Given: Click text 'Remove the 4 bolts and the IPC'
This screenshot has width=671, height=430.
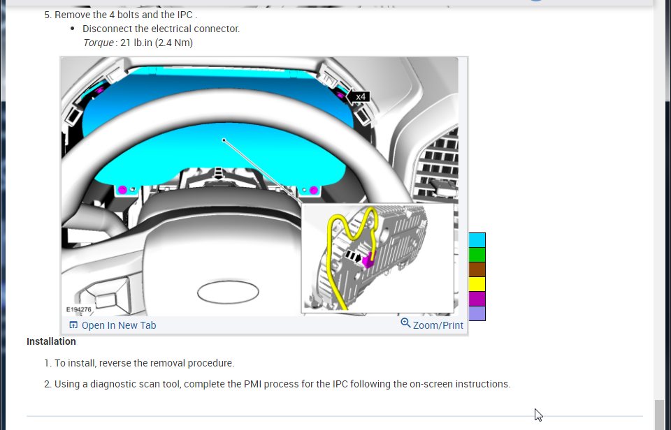Looking at the screenshot, I should [x=124, y=15].
